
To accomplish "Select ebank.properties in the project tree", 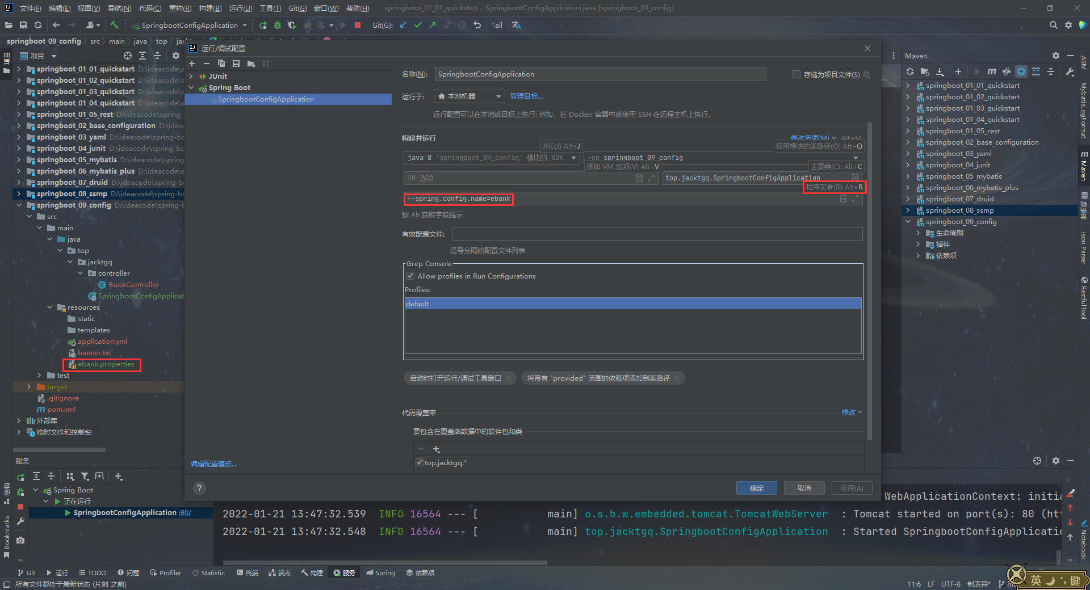I will tap(106, 364).
